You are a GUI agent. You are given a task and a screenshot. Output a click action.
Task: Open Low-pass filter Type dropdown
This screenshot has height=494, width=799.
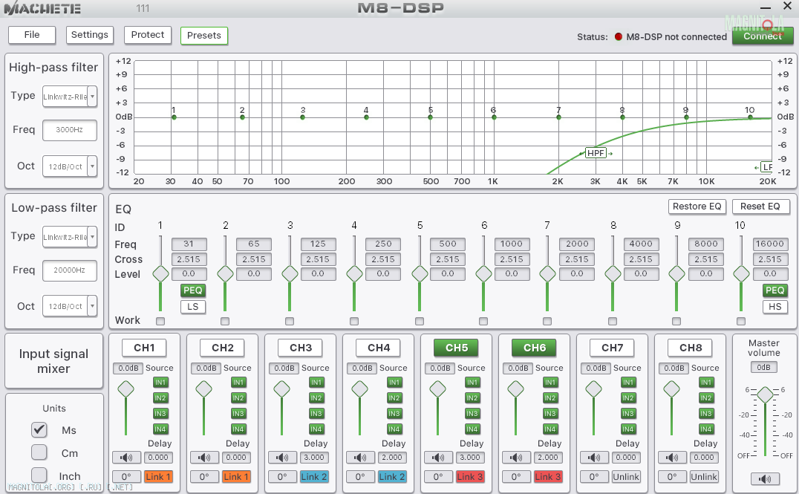click(92, 236)
